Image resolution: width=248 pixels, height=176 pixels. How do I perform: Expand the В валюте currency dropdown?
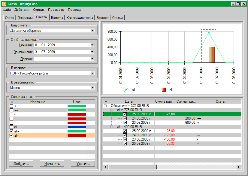[92, 73]
